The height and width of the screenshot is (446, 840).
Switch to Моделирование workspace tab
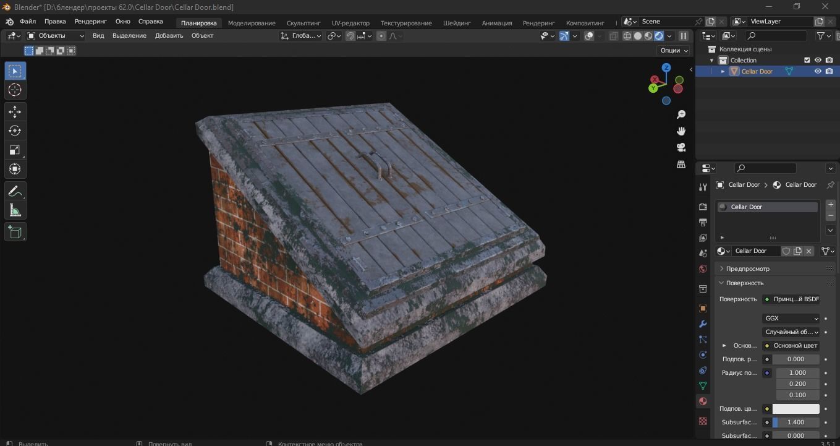[x=252, y=23]
